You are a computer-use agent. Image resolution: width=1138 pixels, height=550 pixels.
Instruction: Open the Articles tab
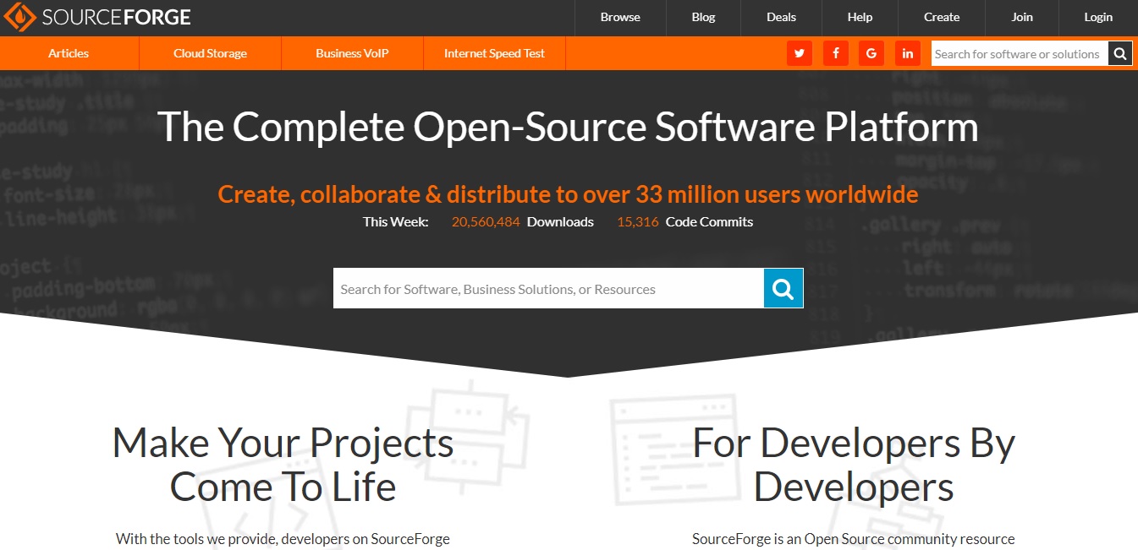69,53
